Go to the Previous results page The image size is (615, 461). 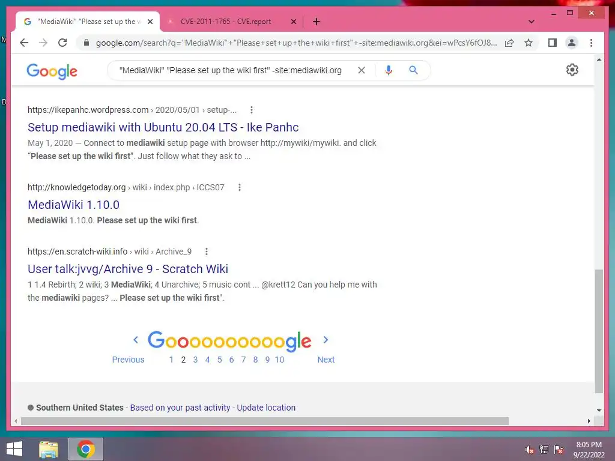(x=128, y=360)
